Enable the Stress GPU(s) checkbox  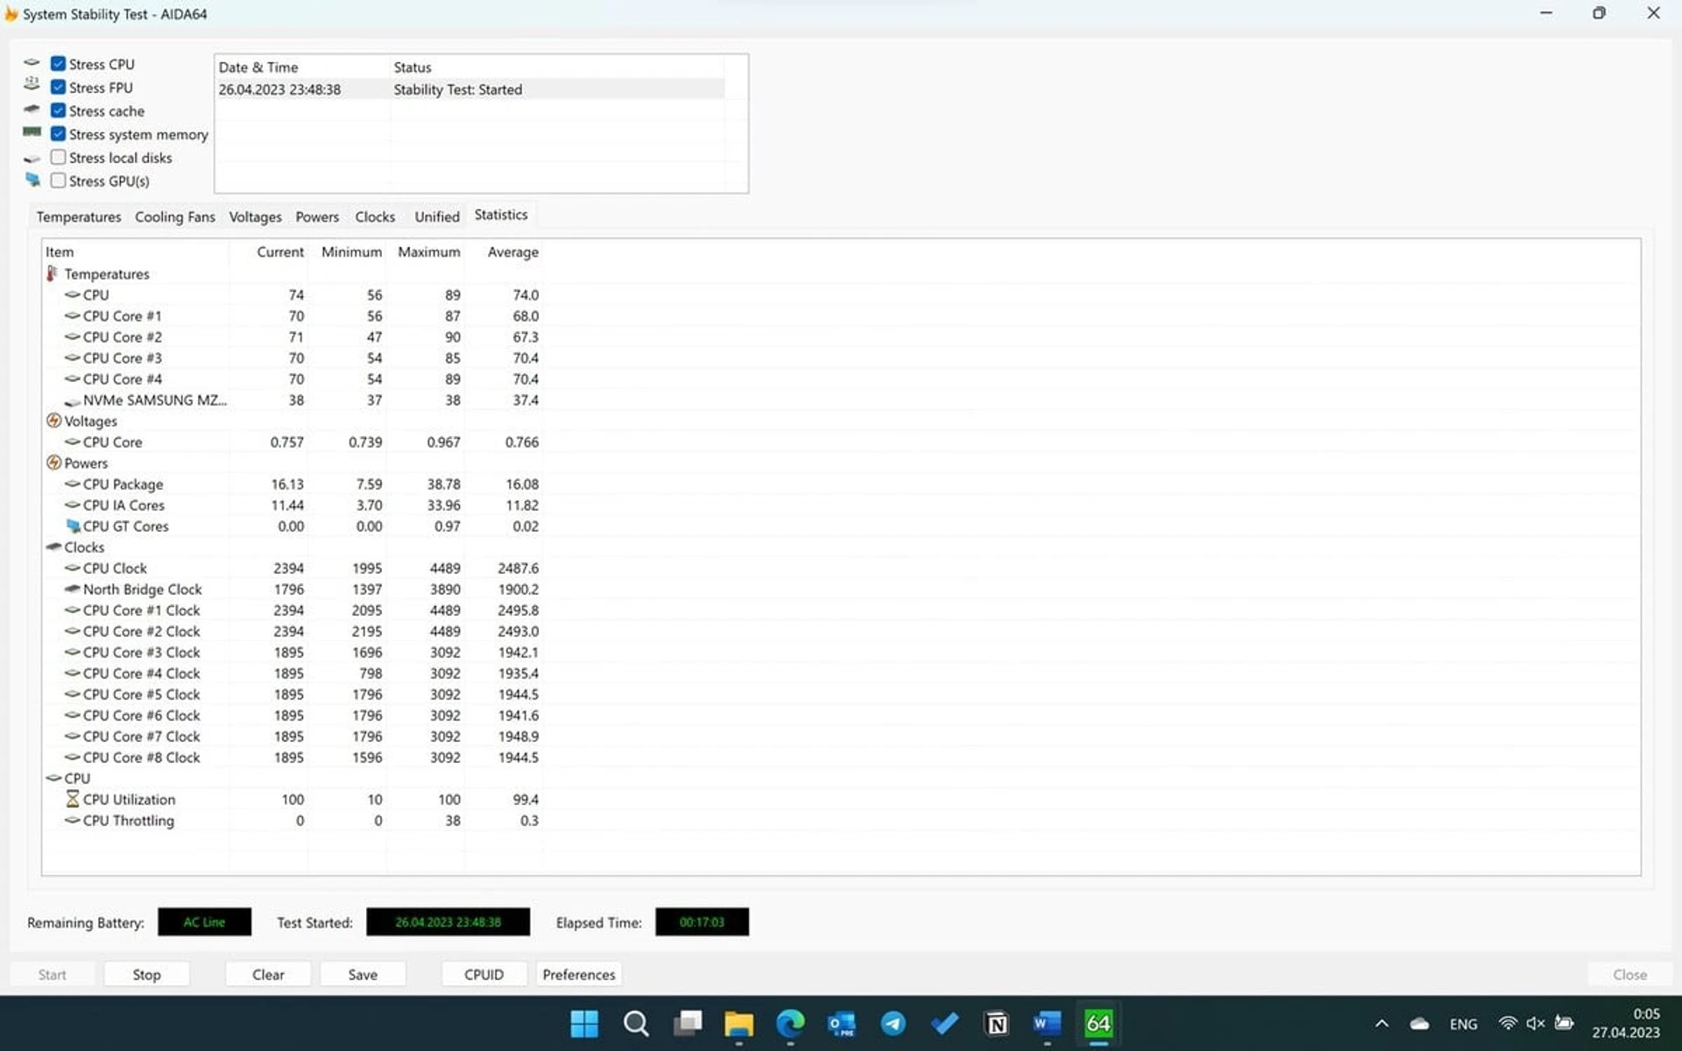(x=58, y=180)
